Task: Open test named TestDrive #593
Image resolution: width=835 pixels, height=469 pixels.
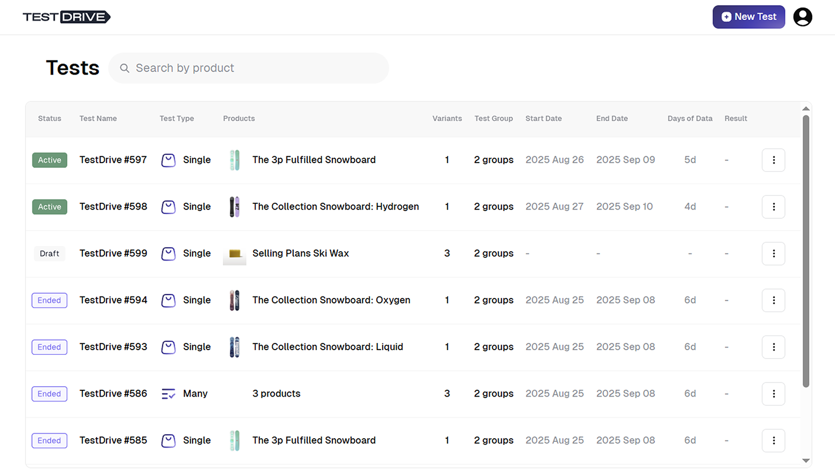Action: [x=113, y=347]
